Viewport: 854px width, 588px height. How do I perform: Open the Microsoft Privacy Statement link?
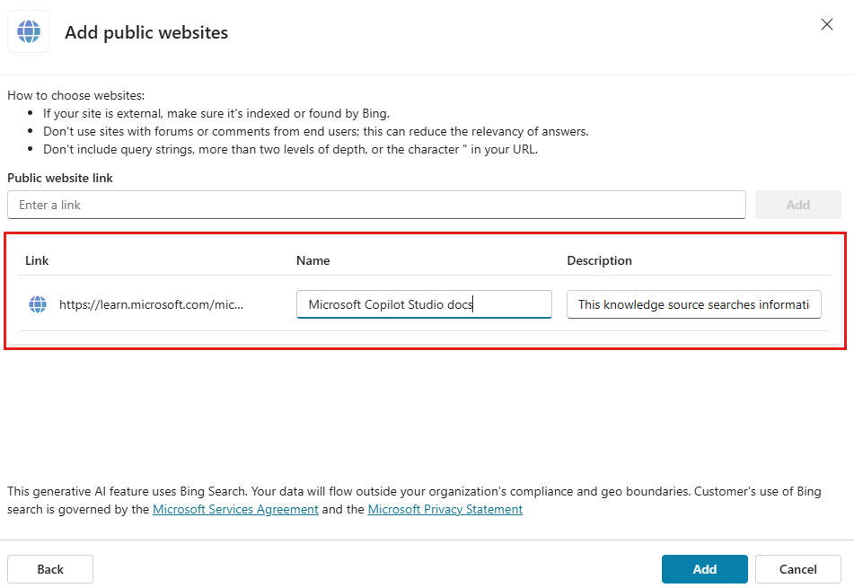445,510
